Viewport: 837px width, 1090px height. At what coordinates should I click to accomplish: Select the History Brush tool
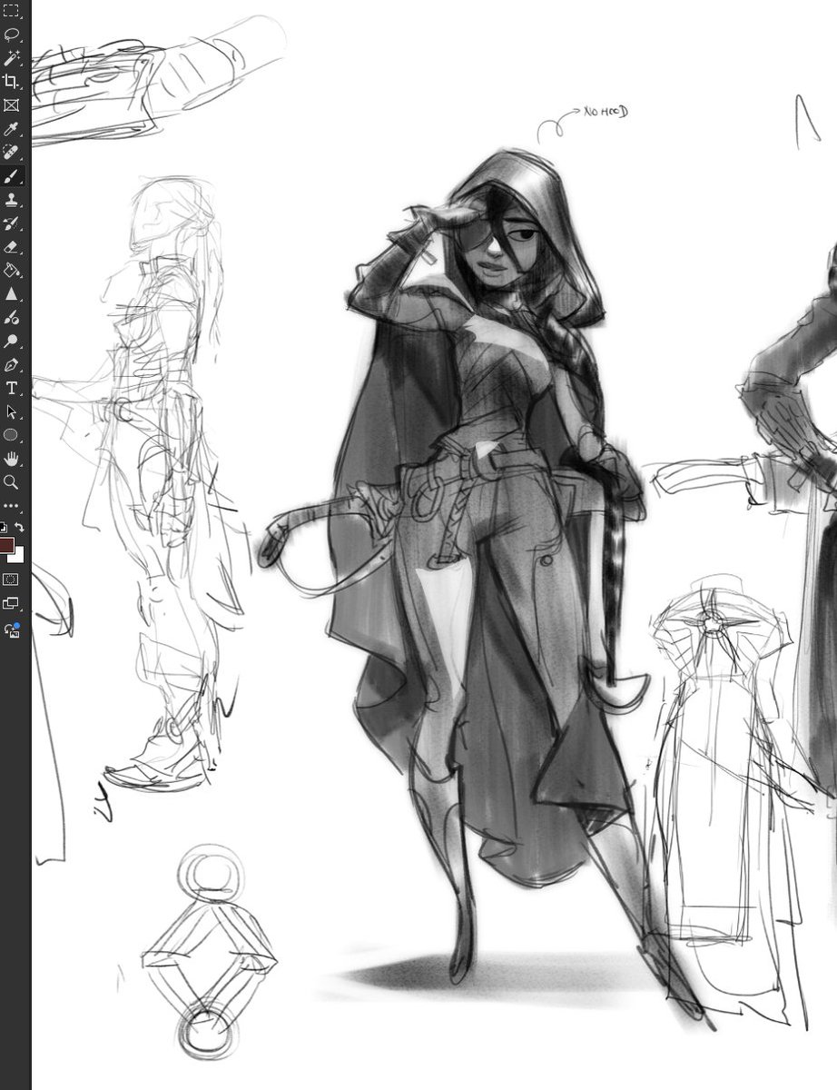(12, 223)
